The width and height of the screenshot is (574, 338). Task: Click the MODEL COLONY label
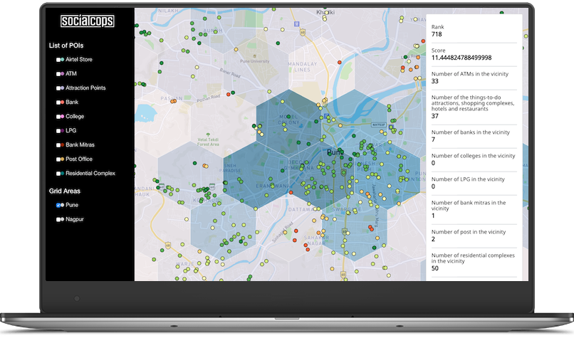point(289,120)
